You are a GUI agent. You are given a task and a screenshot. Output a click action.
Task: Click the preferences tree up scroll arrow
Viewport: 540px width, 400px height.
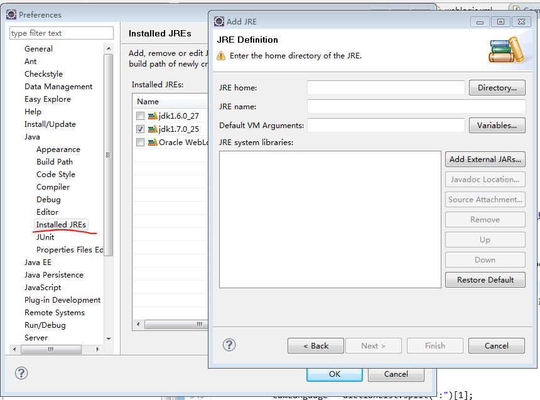109,48
